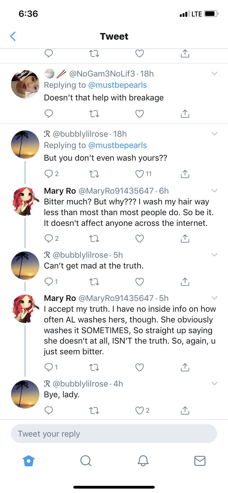The height and width of the screenshot is (493, 228).
Task: Reply to NoGam3NoLif3's breakage tweet
Action: pyautogui.click(x=49, y=113)
